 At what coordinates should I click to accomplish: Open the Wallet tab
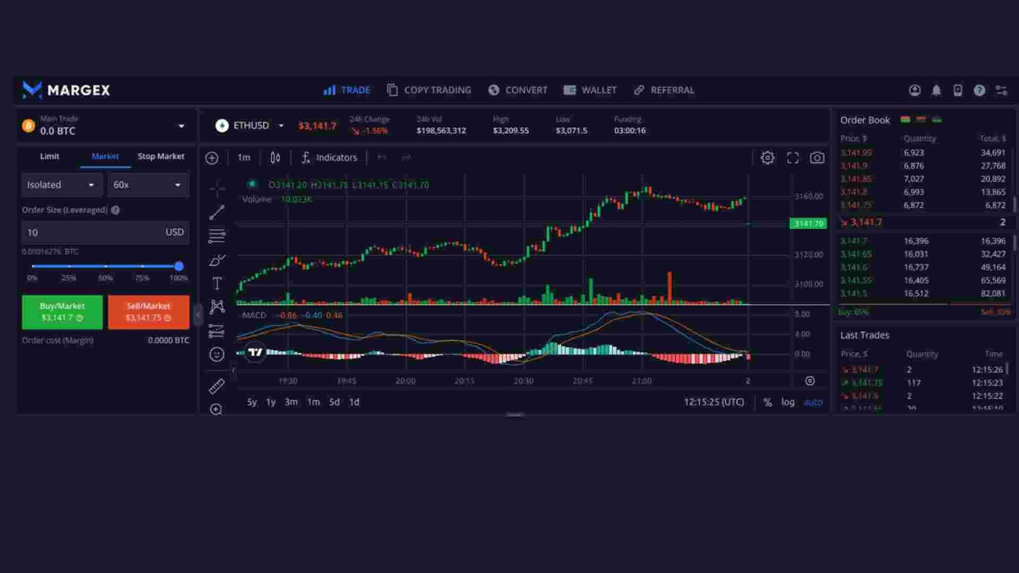tap(590, 90)
